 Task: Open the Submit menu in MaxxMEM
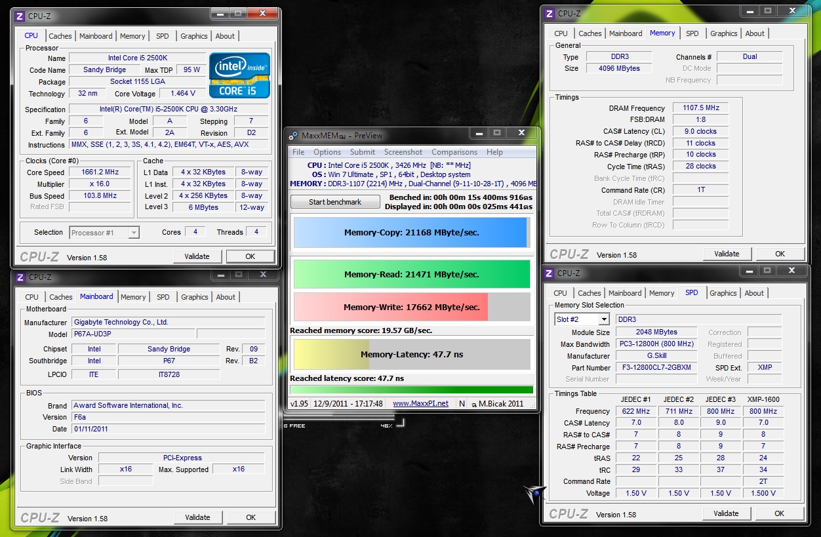click(x=363, y=152)
